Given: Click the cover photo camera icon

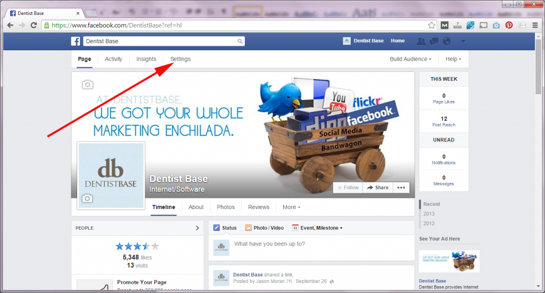Looking at the screenshot, I should click(x=88, y=85).
